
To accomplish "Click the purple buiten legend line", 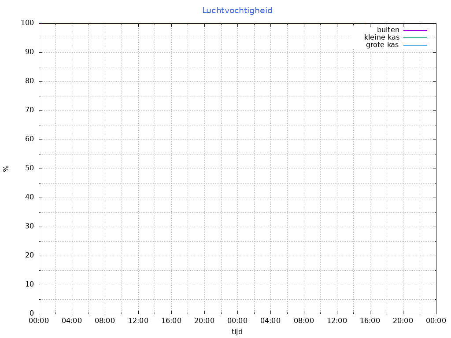I will (415, 30).
